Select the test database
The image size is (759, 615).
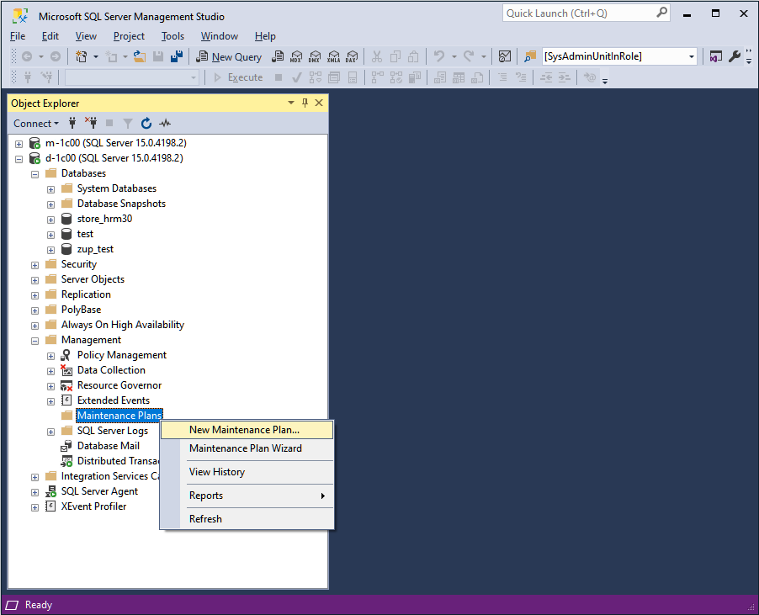(x=85, y=234)
